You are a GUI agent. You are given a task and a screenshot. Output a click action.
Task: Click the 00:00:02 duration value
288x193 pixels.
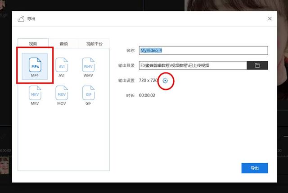pos(147,95)
